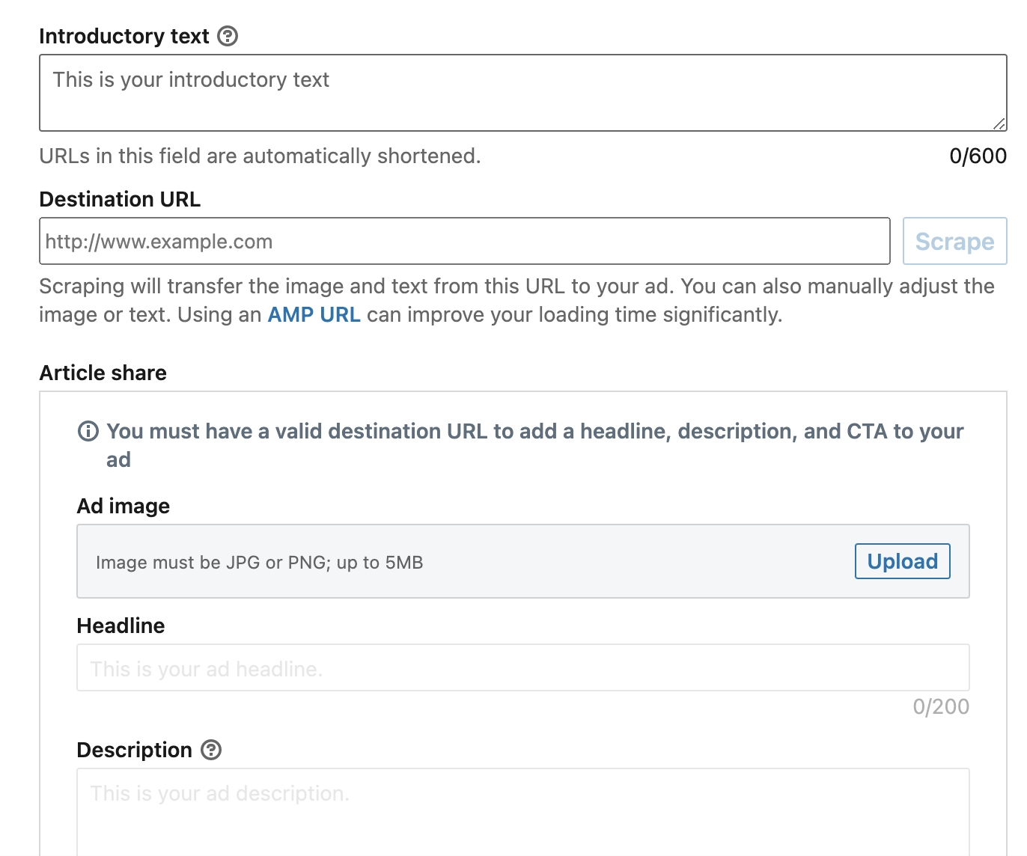Image resolution: width=1027 pixels, height=856 pixels.
Task: Click the 0/600 character counter
Action: (978, 156)
